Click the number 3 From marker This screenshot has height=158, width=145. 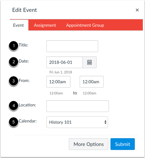14,81
